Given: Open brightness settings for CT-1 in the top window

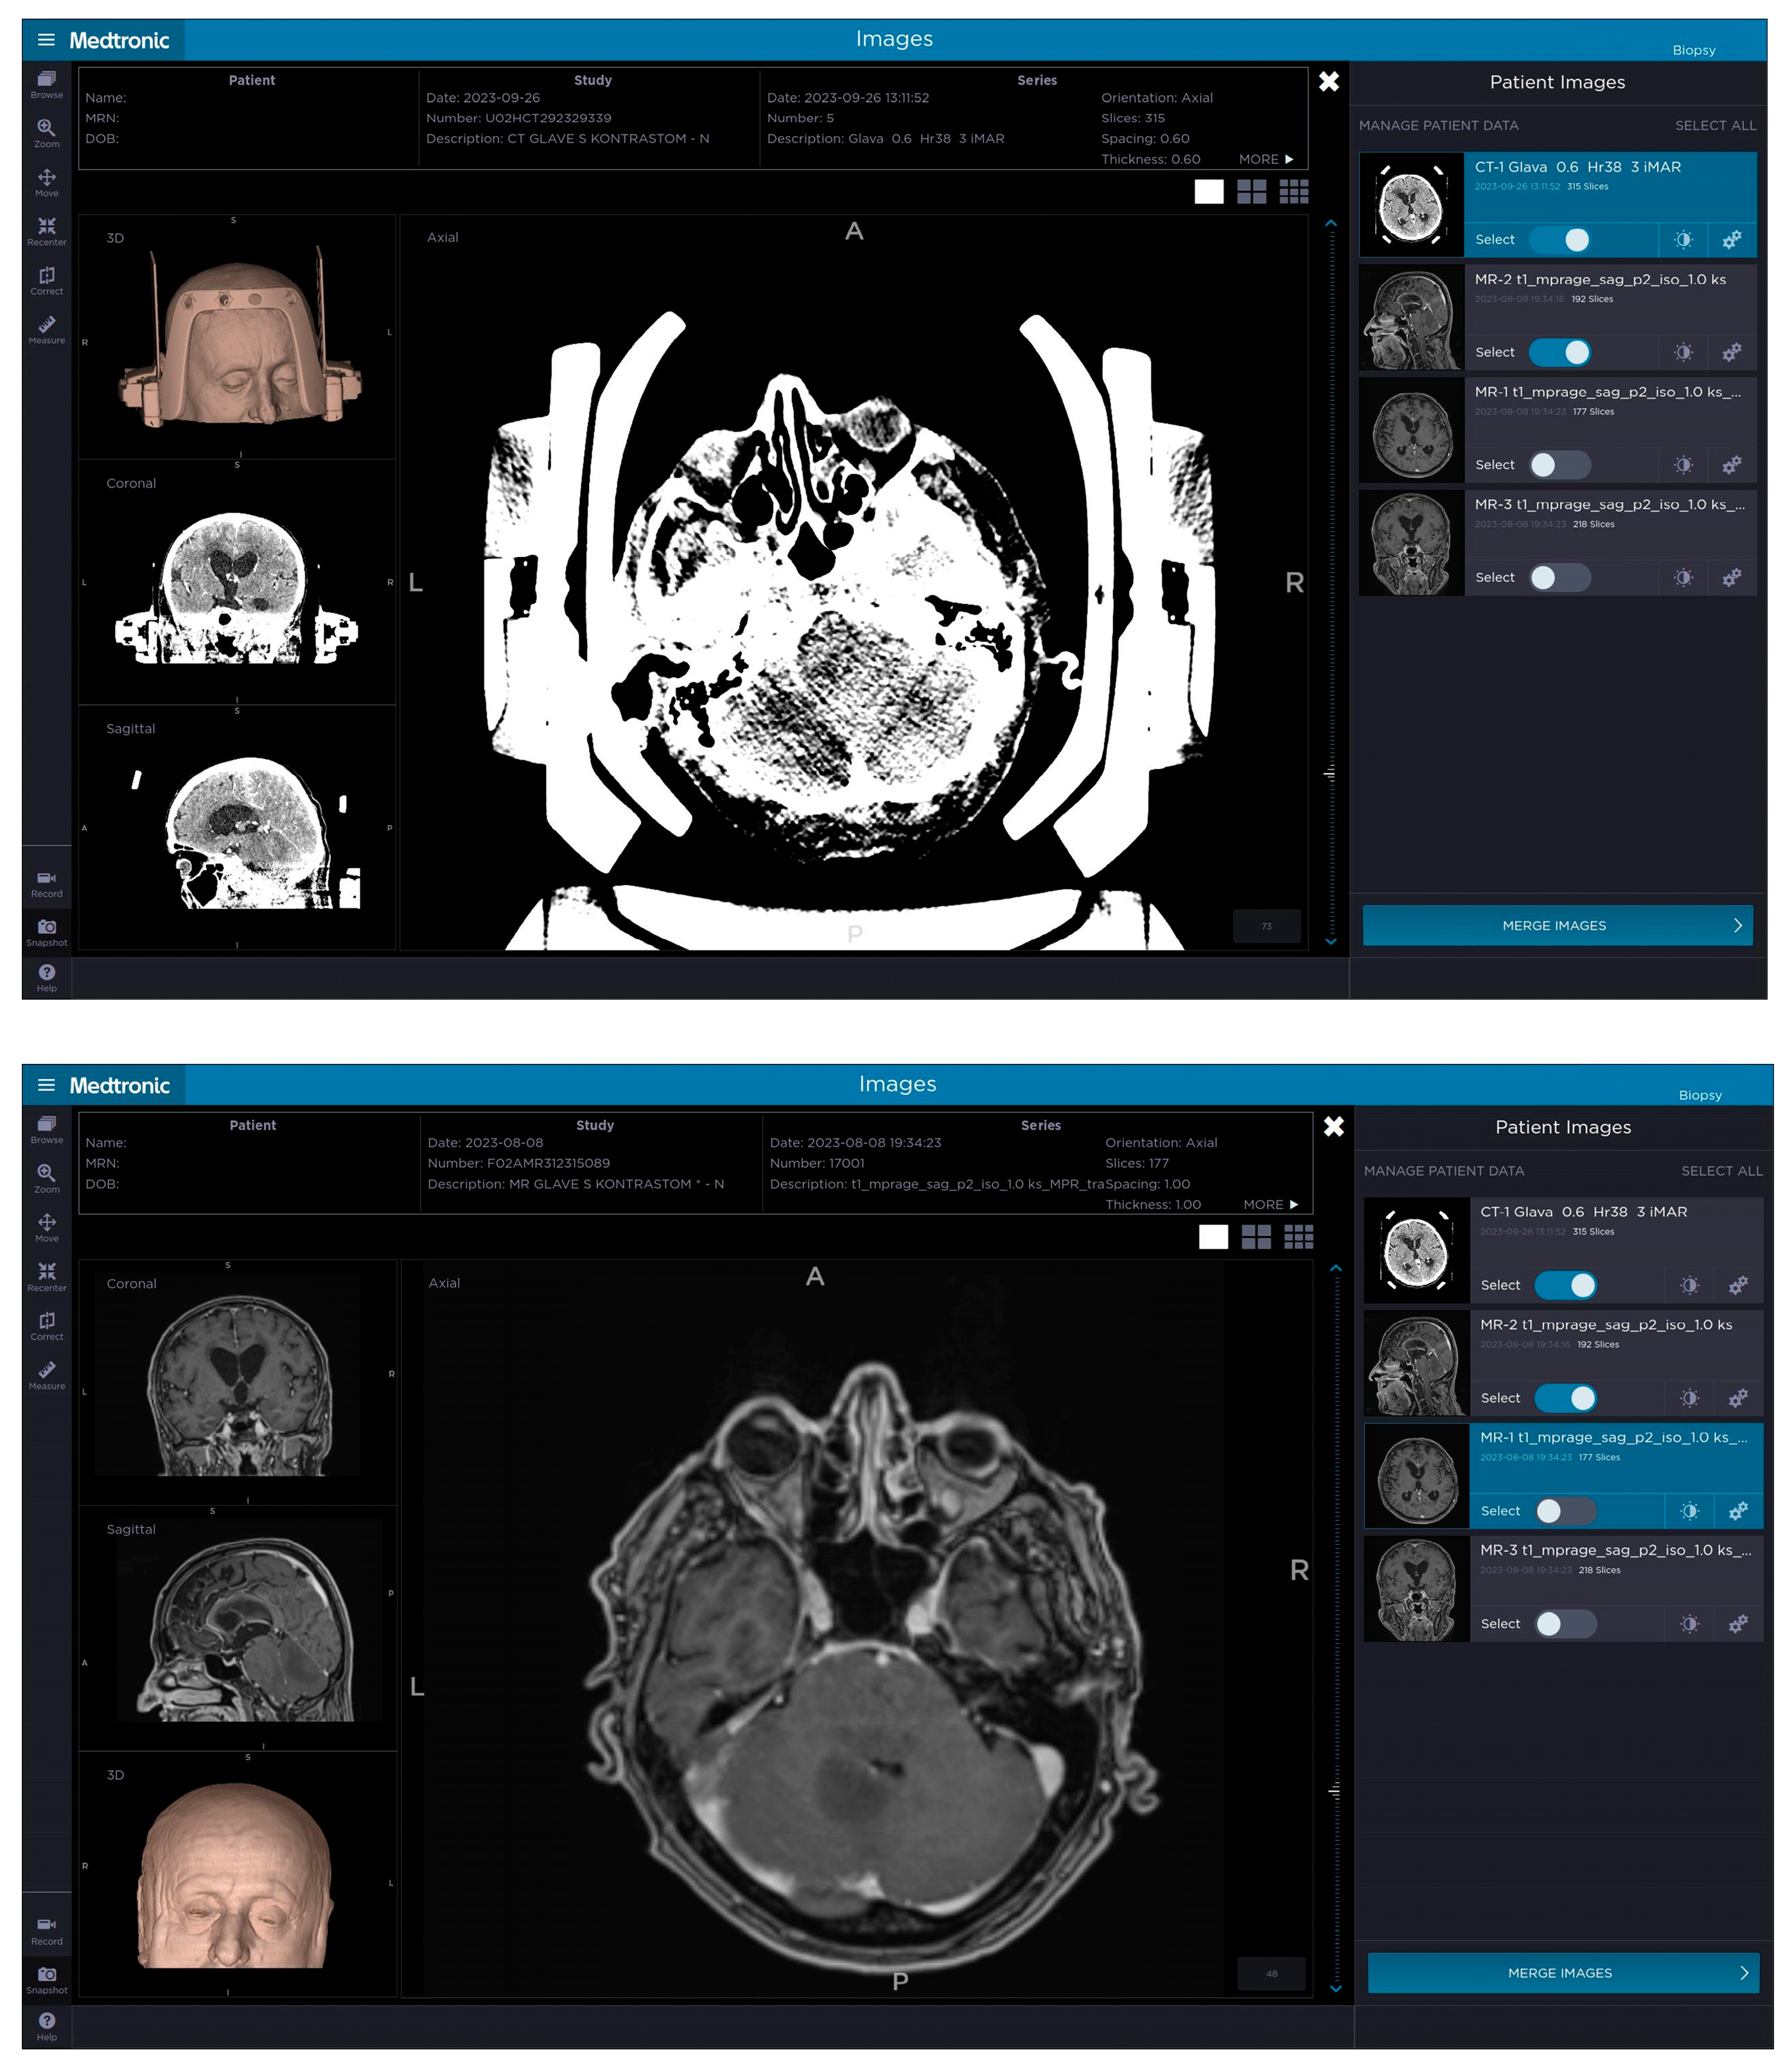Looking at the screenshot, I should coord(1683,240).
